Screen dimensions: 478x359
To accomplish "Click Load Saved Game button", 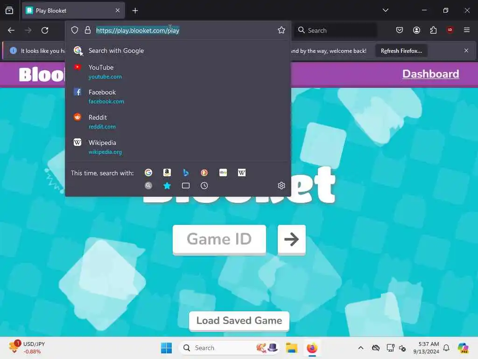I will tap(239, 321).
